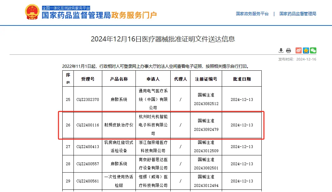Click sequence number 26 cell
Image resolution: width=332 pixels, height=192 pixels.
(x=68, y=125)
